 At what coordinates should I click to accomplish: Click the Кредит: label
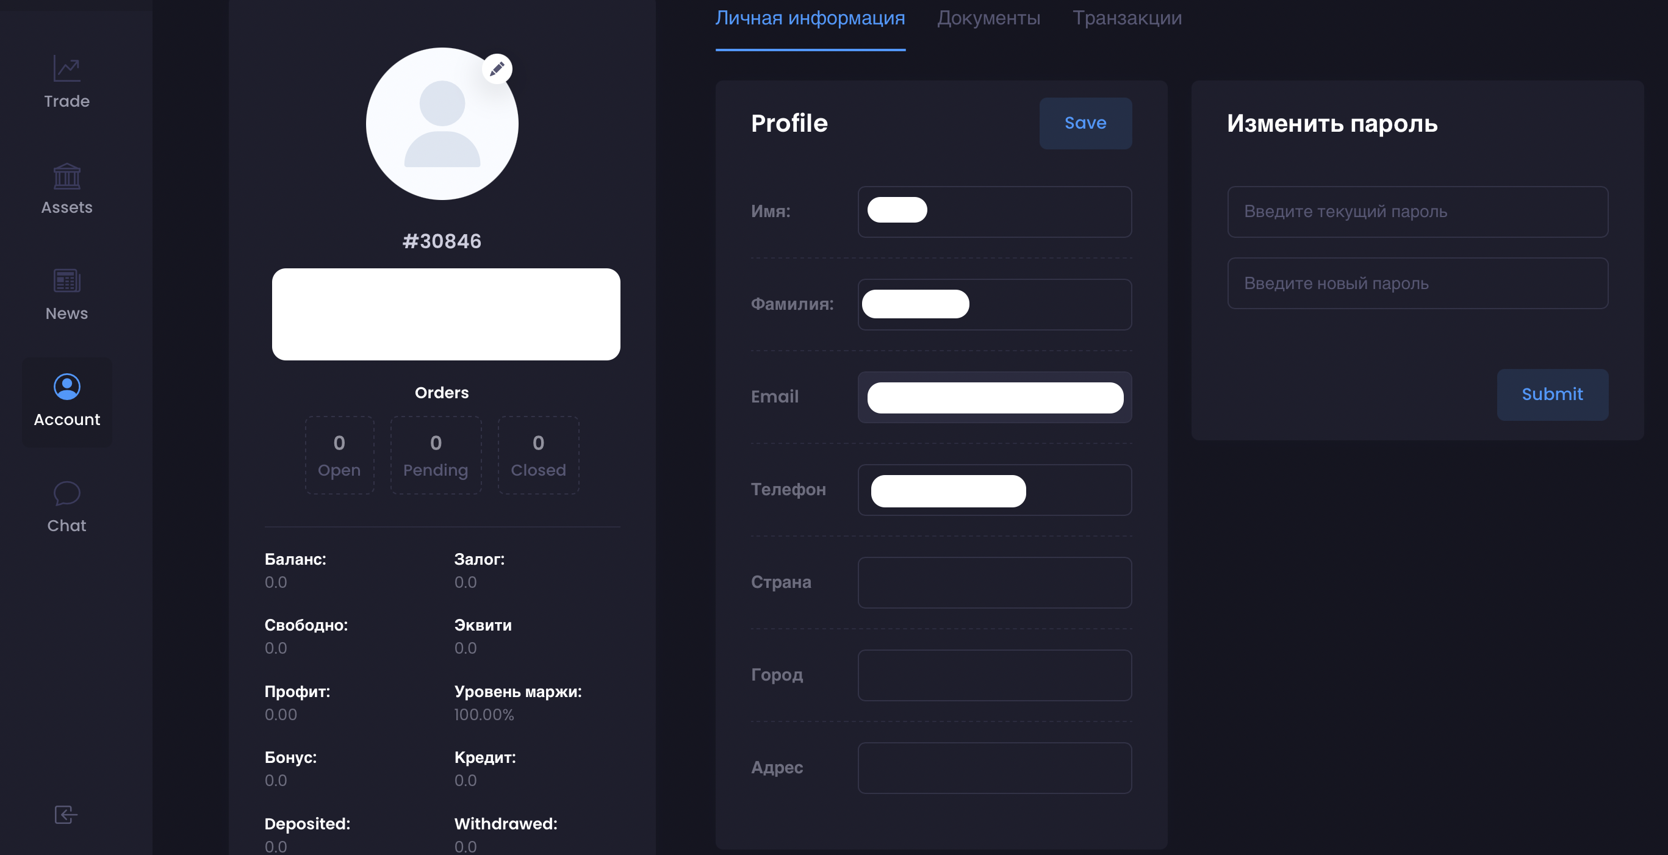click(485, 757)
